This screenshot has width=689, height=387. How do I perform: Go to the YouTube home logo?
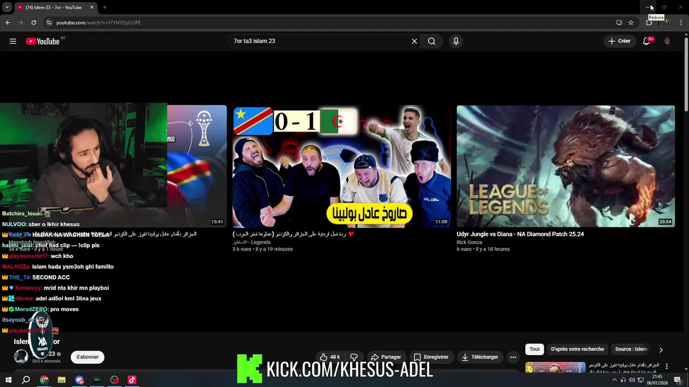click(x=43, y=41)
